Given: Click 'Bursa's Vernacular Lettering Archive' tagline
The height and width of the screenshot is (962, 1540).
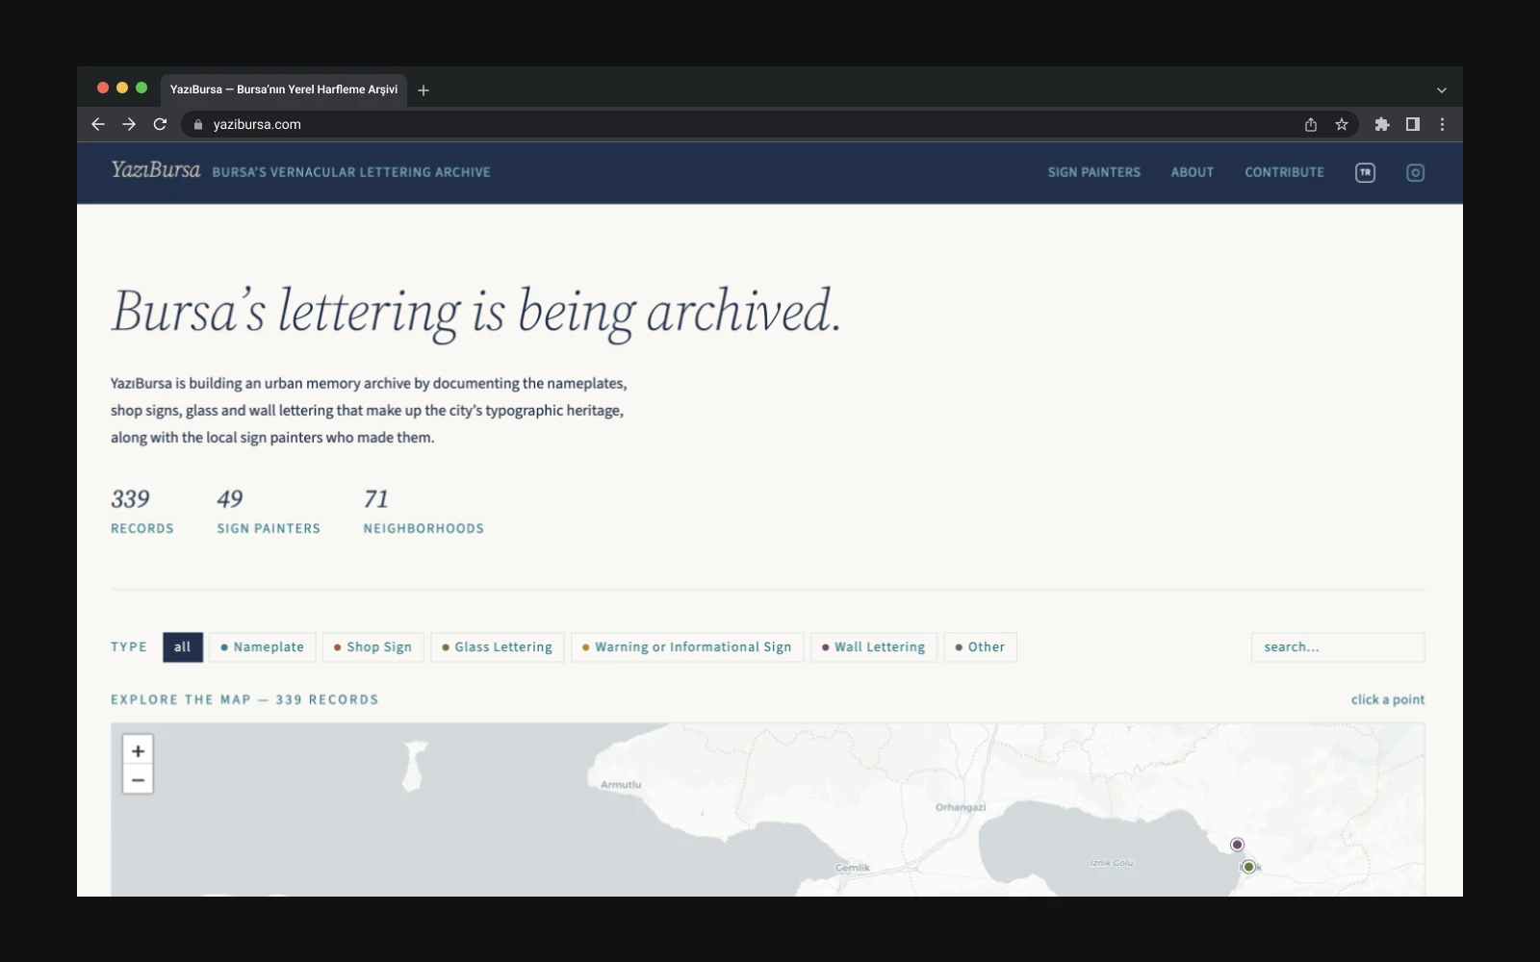Looking at the screenshot, I should pyautogui.click(x=351, y=172).
